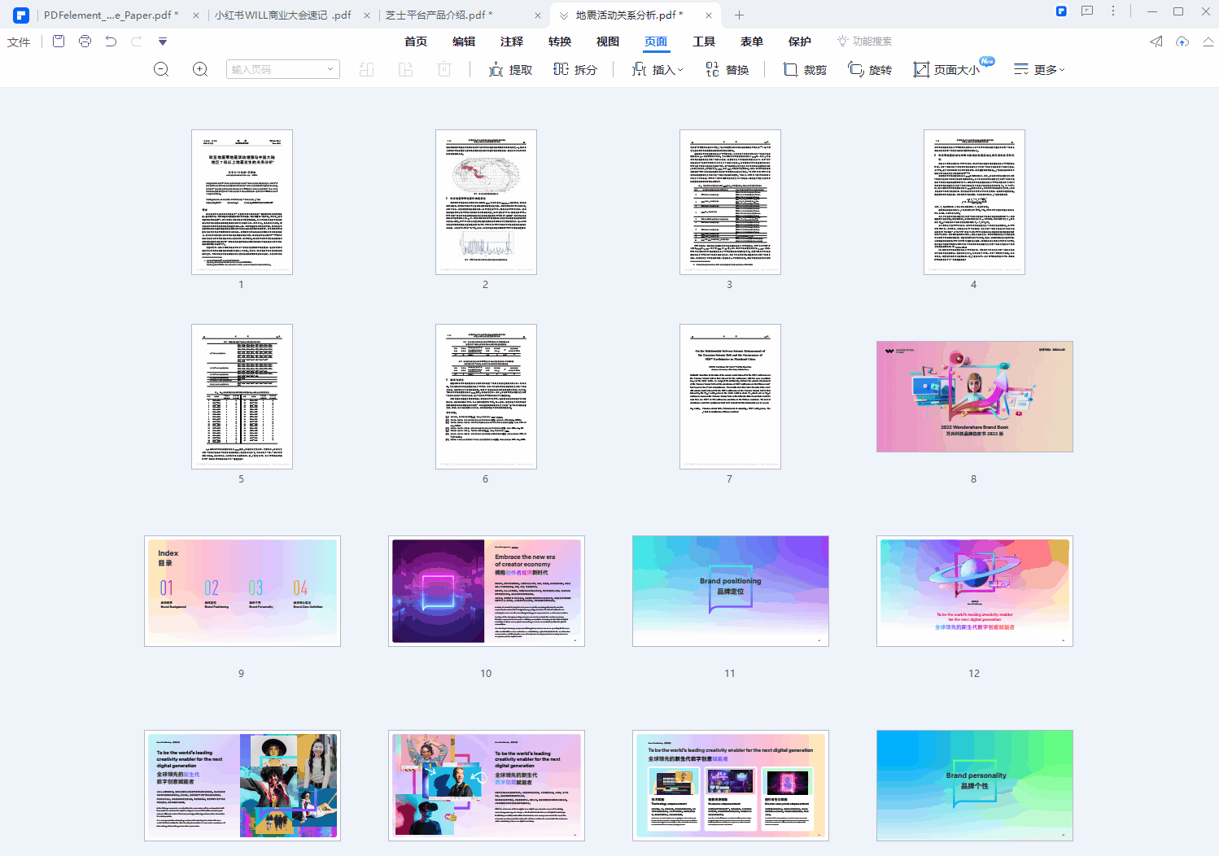Open the 更多 dropdown menu
The height and width of the screenshot is (856, 1219).
pyautogui.click(x=1039, y=69)
